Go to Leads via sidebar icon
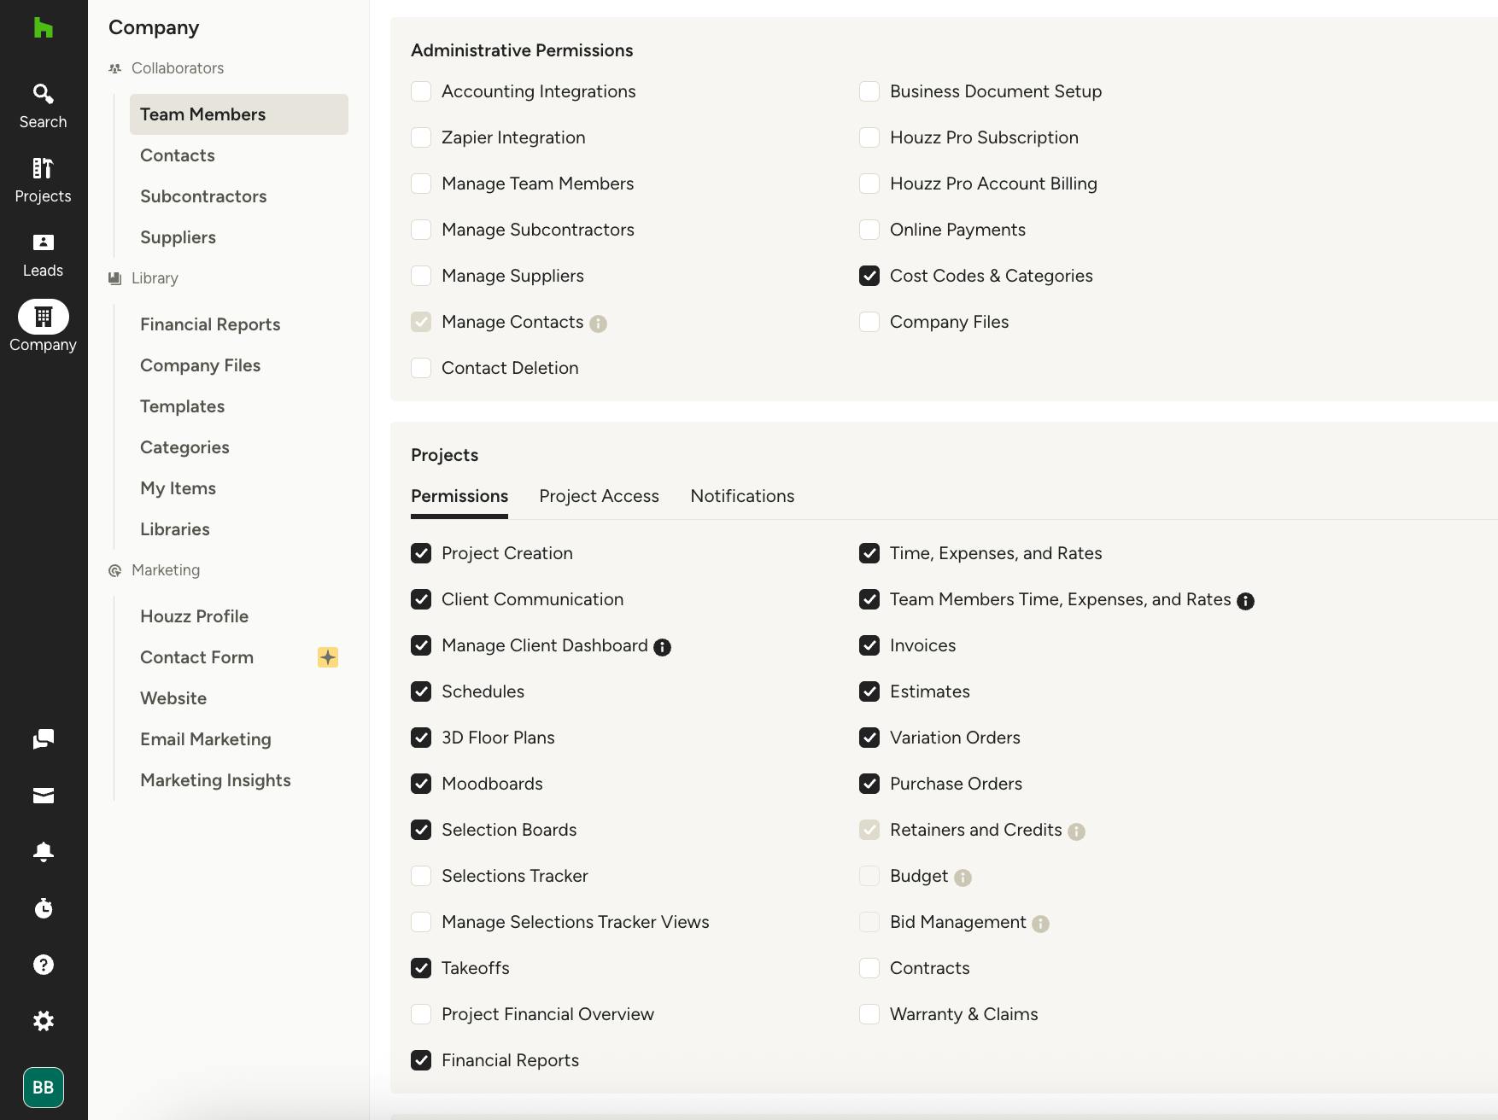1498x1120 pixels. pos(43,254)
